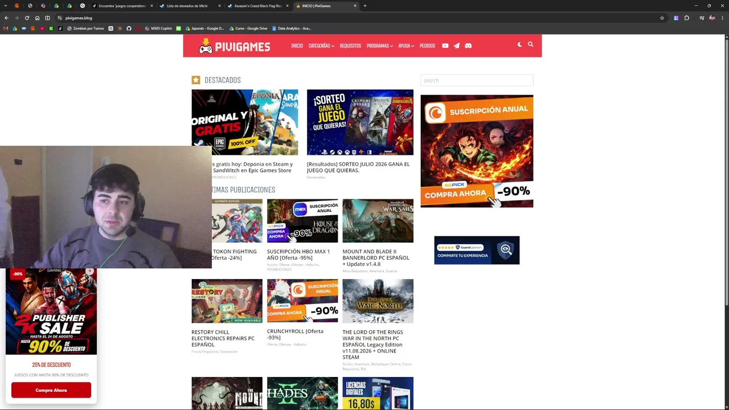This screenshot has height=410, width=729.
Task: Open the Restory game thumbnail
Action: 227,301
